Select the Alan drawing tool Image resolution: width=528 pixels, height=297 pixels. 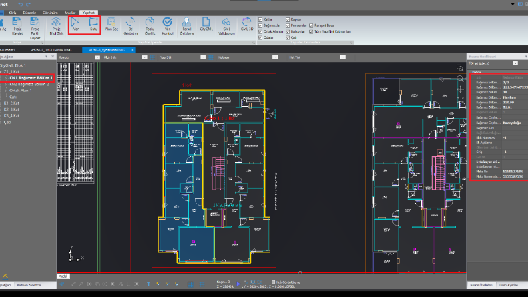75,25
